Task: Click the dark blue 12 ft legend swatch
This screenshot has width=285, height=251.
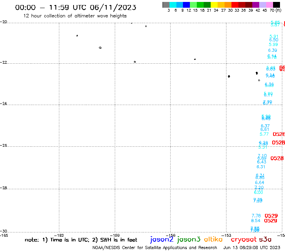Action: click(x=186, y=5)
